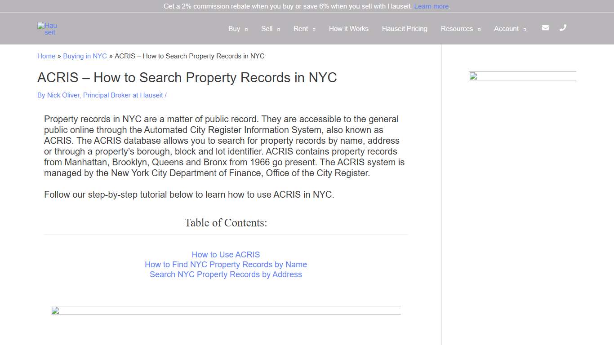Open the email envelope icon

coord(545,28)
